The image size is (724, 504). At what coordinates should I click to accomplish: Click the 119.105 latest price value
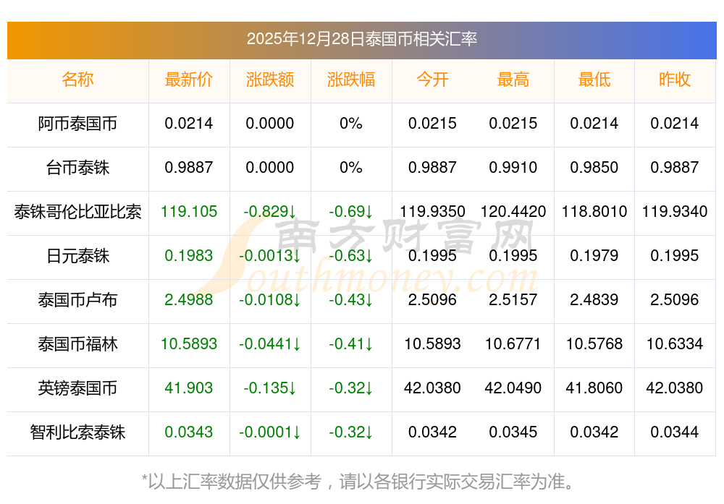(189, 212)
